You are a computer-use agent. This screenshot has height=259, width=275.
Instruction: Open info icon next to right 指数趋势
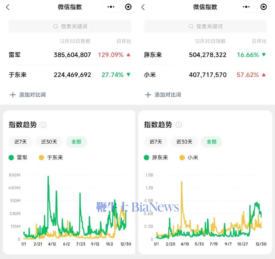(x=178, y=125)
